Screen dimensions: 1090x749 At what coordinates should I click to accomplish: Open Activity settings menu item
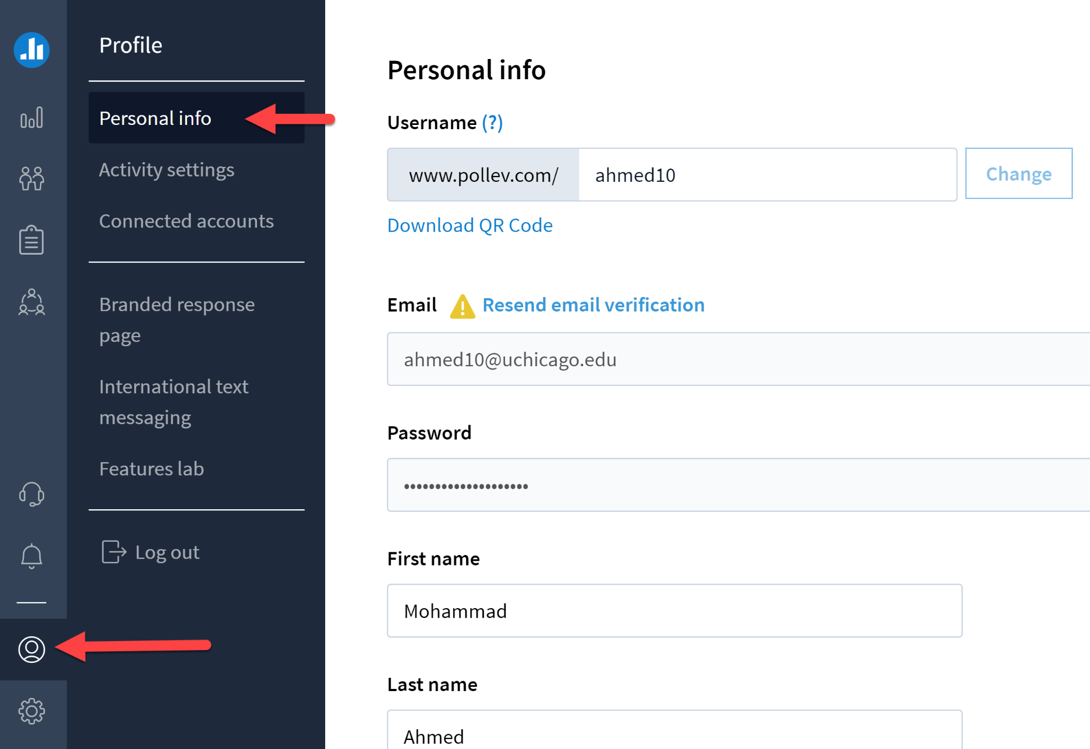pos(167,170)
